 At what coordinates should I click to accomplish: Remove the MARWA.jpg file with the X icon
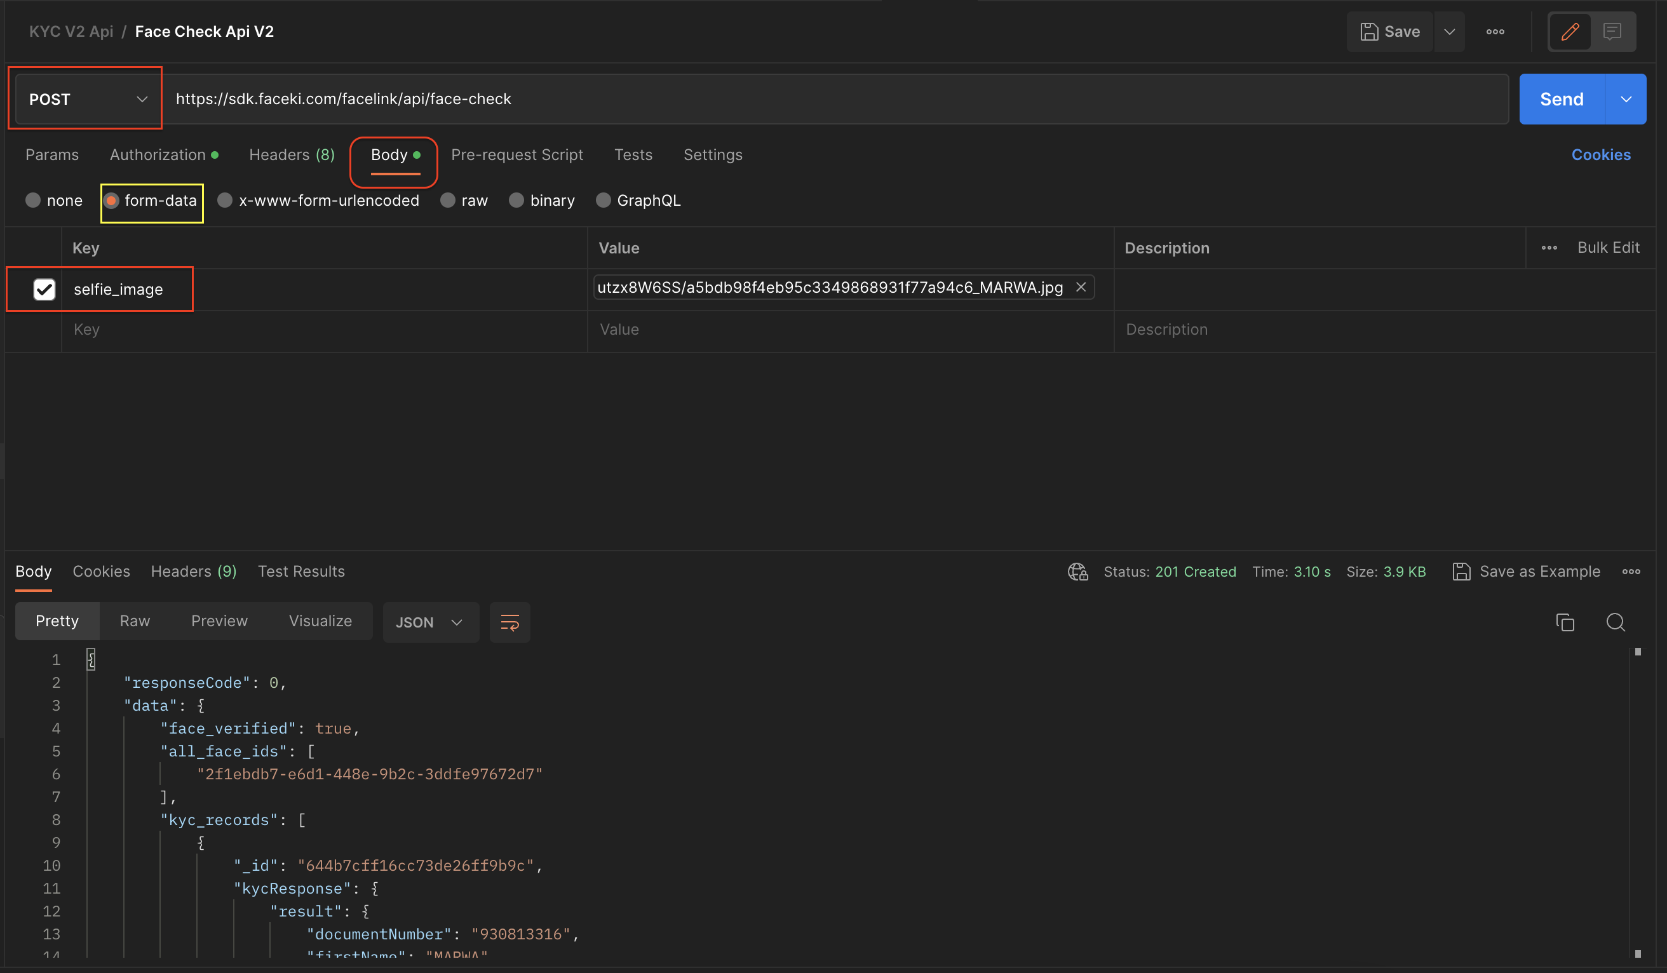[x=1081, y=287]
